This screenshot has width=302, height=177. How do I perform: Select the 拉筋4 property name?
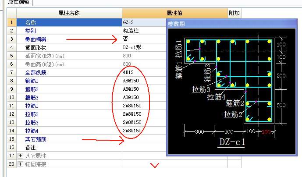pos(32,131)
